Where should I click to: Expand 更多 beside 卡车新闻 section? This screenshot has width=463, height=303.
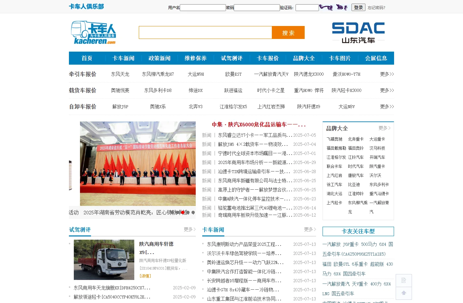(310, 229)
